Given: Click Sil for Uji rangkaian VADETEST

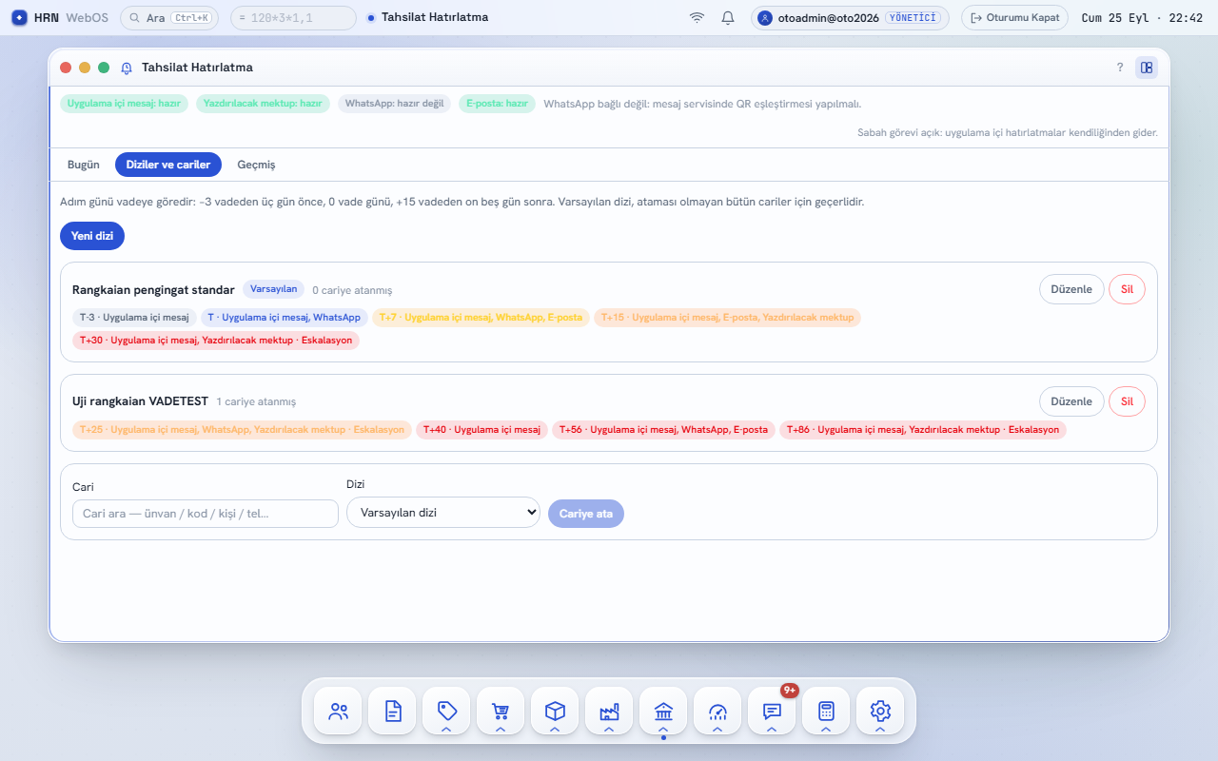Looking at the screenshot, I should click(x=1127, y=401).
